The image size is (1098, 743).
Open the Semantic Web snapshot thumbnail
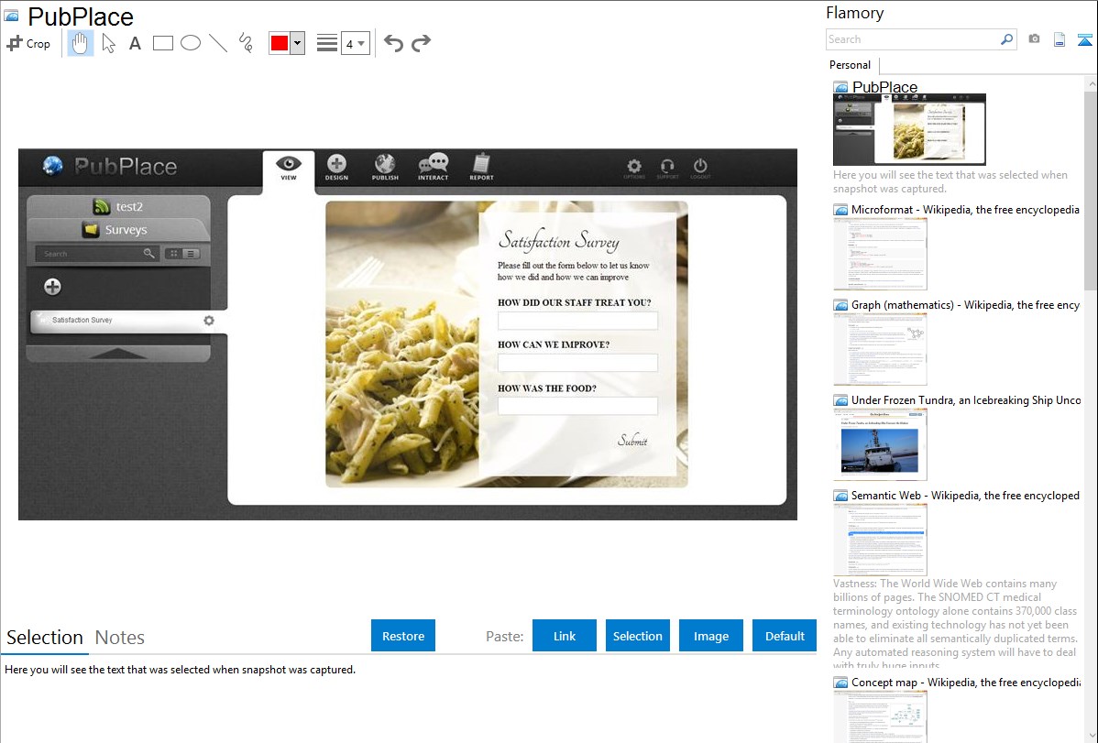880,540
